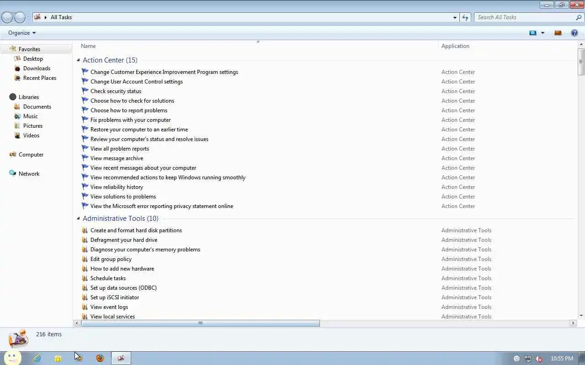Click the All Tasks breadcrumb arrow
Image resolution: width=585 pixels, height=365 pixels.
coord(46,17)
